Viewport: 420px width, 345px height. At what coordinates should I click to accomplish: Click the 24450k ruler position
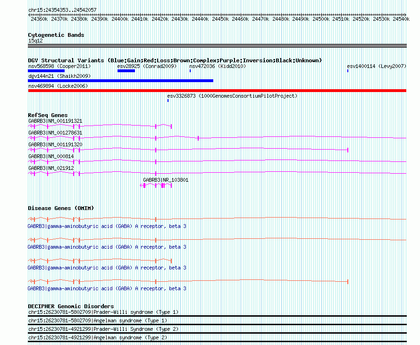pos(220,19)
